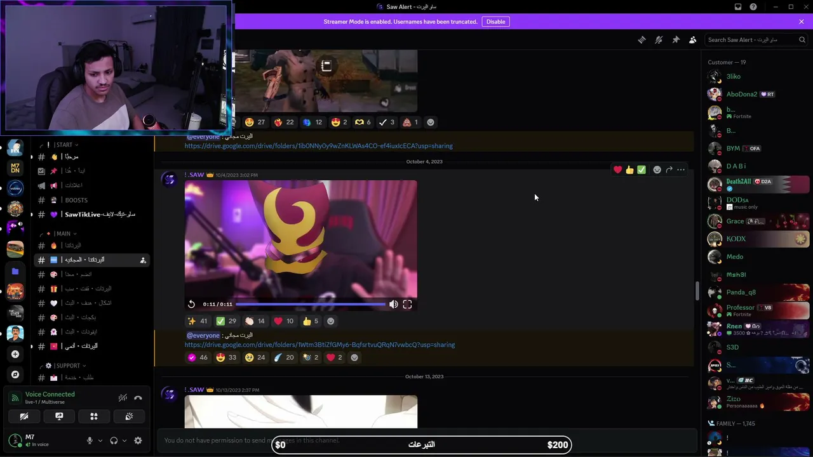Open the soundboard in the voice panel

(129, 416)
